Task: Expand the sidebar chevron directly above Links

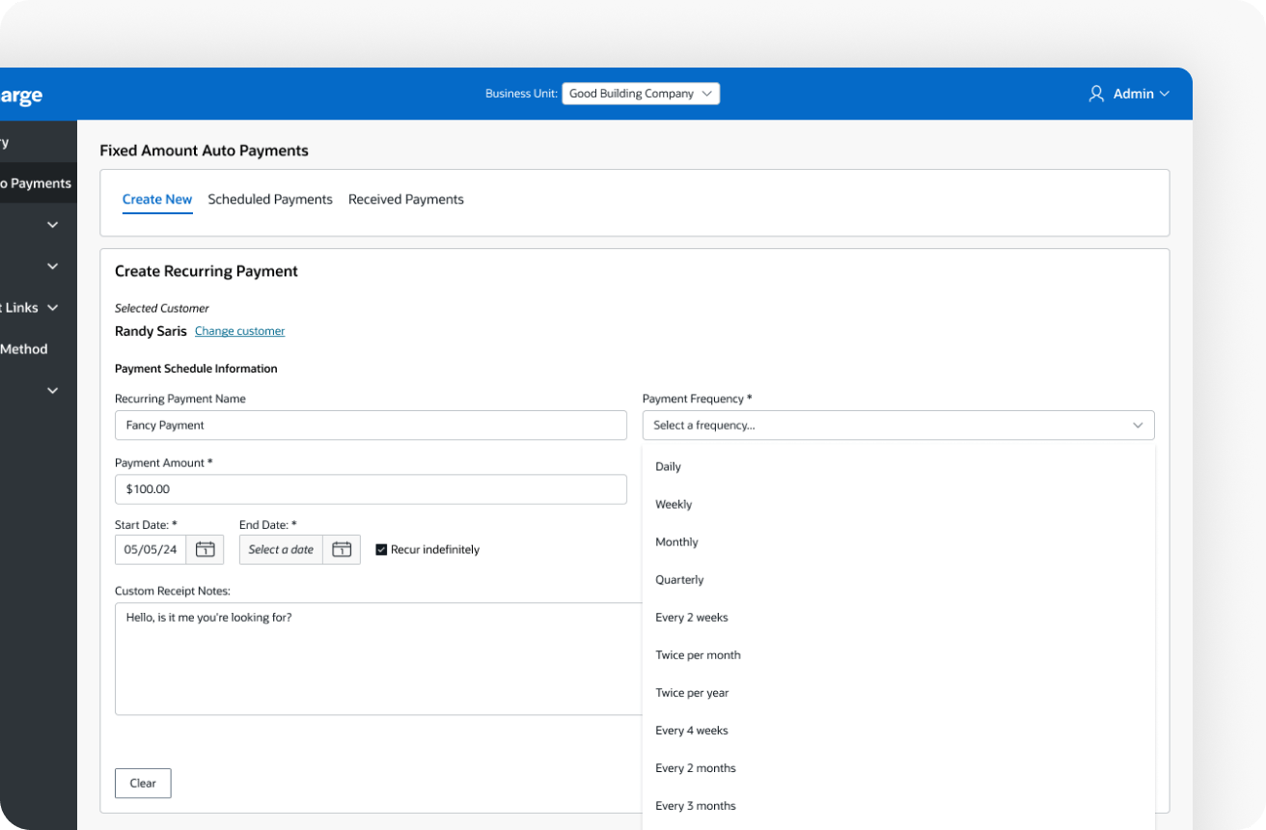Action: tap(53, 266)
